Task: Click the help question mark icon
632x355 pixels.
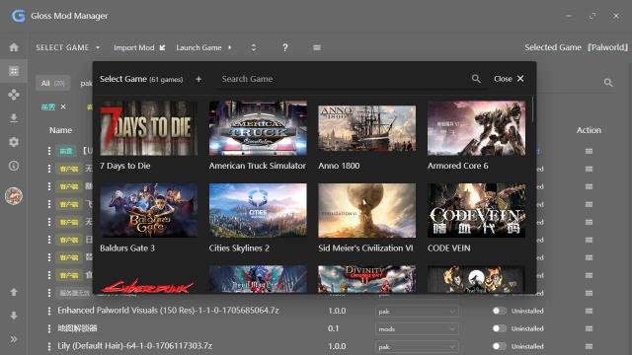Action: pyautogui.click(x=285, y=48)
